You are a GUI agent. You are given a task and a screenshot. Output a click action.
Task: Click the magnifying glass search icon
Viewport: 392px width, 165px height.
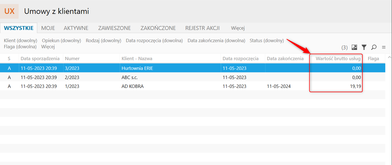click(374, 47)
